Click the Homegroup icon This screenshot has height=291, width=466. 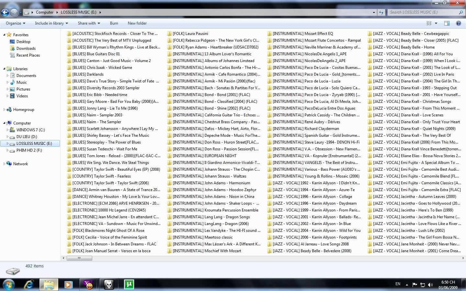(9, 110)
